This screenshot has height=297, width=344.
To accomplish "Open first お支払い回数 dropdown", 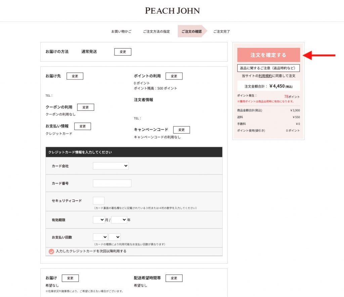I will 100,237.
